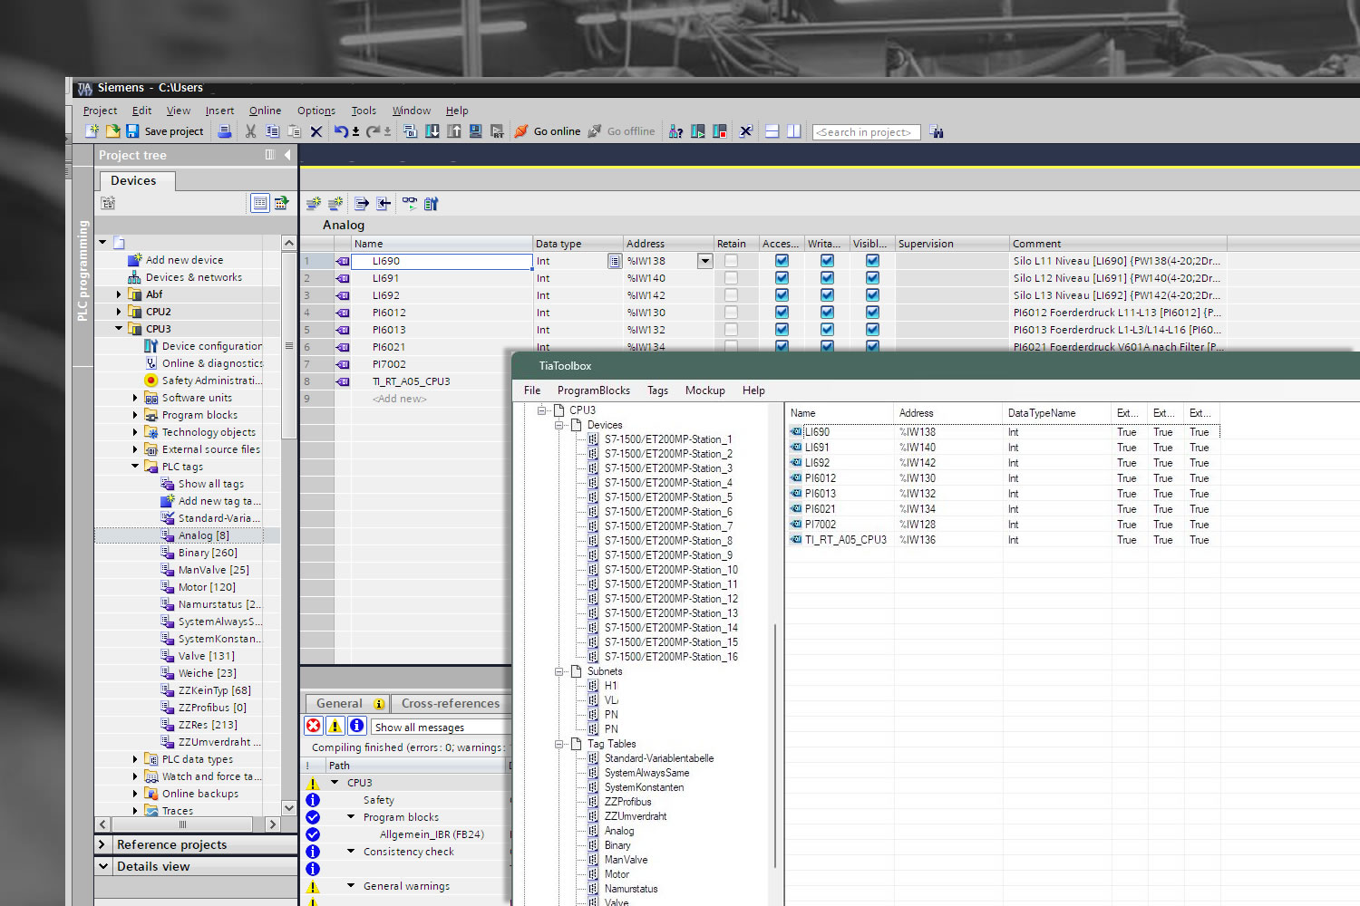Toggle Writable checkbox for LI691 row
The height and width of the screenshot is (906, 1360).
(827, 278)
